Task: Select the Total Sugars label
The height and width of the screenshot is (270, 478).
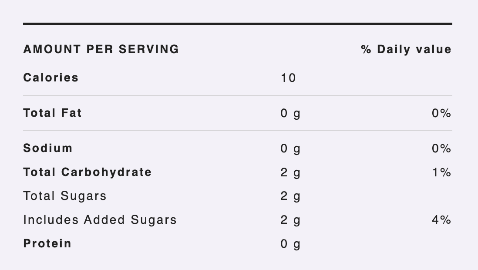Action: (65, 196)
